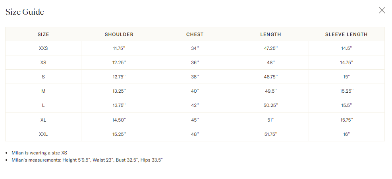
Task: Click the 40'' chest value for M
Action: pos(195,91)
